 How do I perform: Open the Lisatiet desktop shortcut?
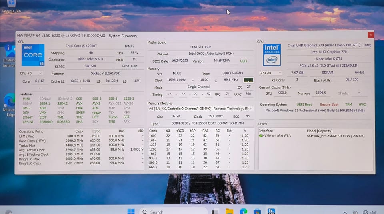pyautogui.click(x=8, y=56)
